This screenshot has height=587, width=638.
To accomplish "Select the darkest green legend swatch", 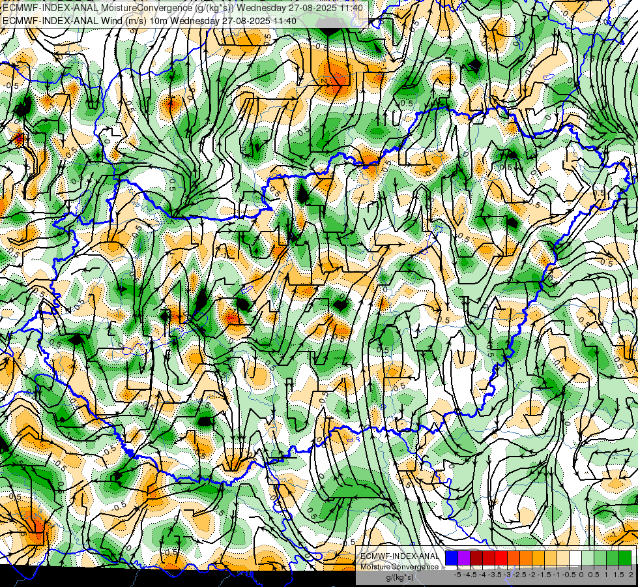I will 625,558.
